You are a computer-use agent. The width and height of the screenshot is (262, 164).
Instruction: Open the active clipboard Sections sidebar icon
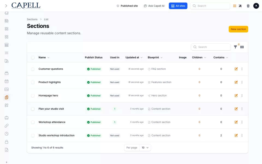(x=7, y=97)
